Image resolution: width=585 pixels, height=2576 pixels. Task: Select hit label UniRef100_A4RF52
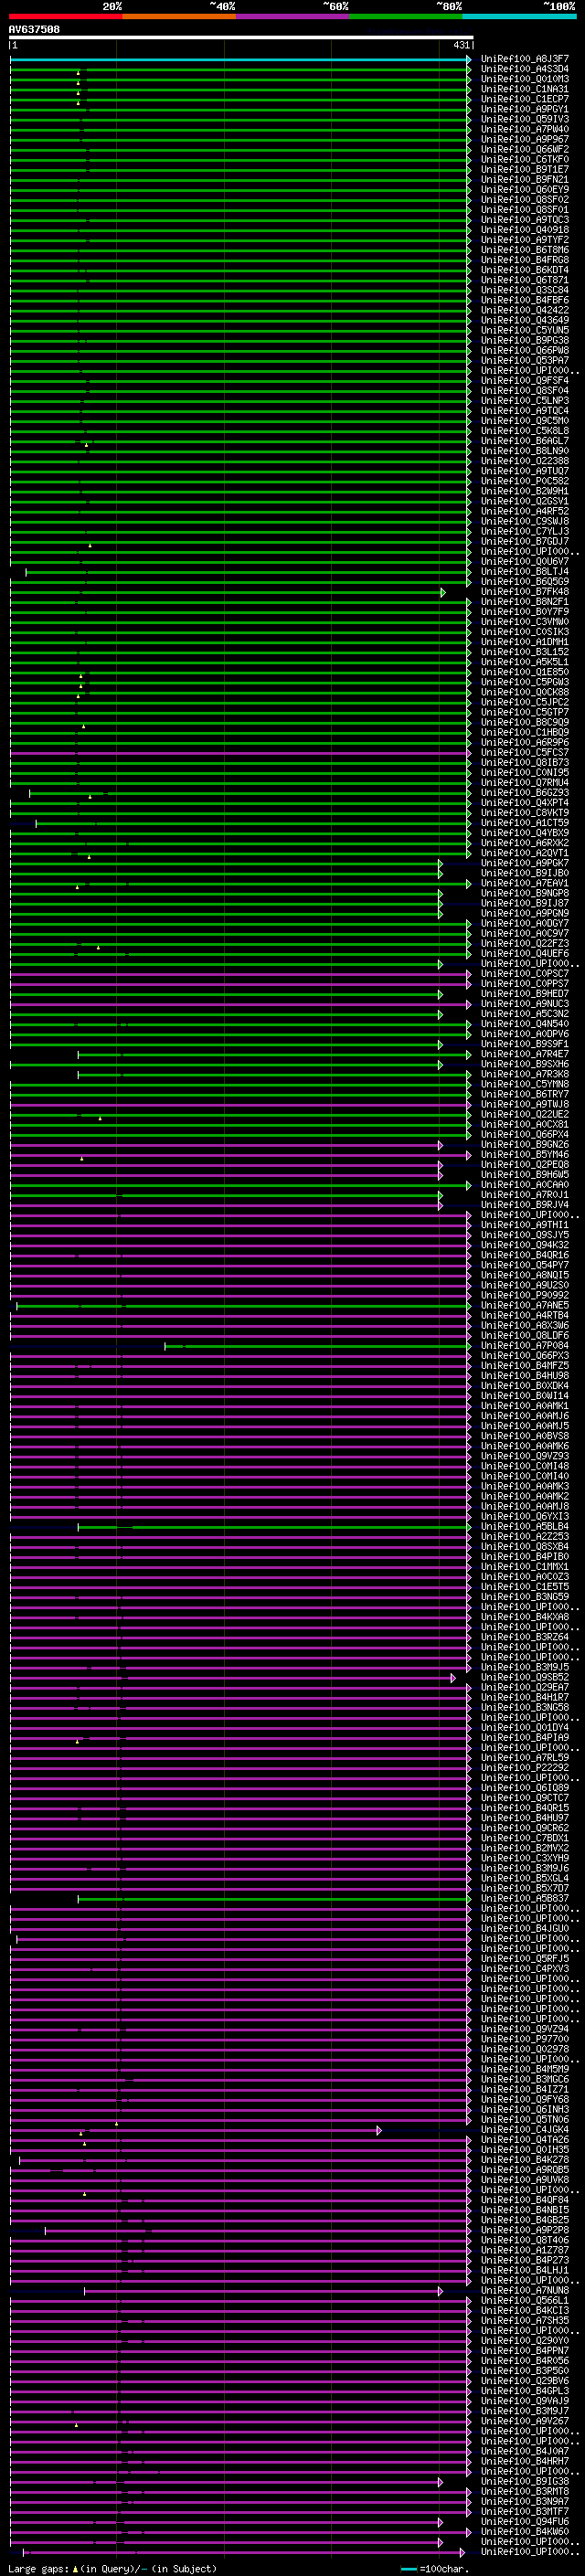525,511
